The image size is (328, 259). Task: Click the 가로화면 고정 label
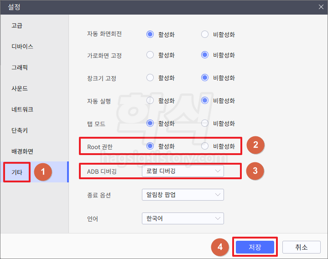104,56
